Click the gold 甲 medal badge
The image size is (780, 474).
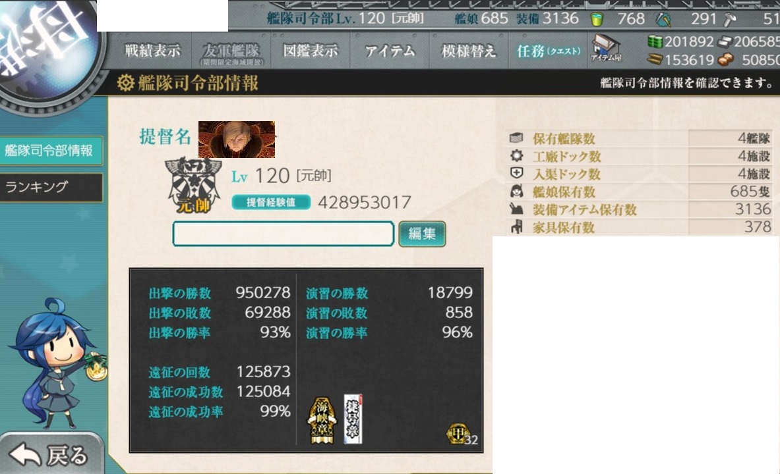tap(457, 434)
